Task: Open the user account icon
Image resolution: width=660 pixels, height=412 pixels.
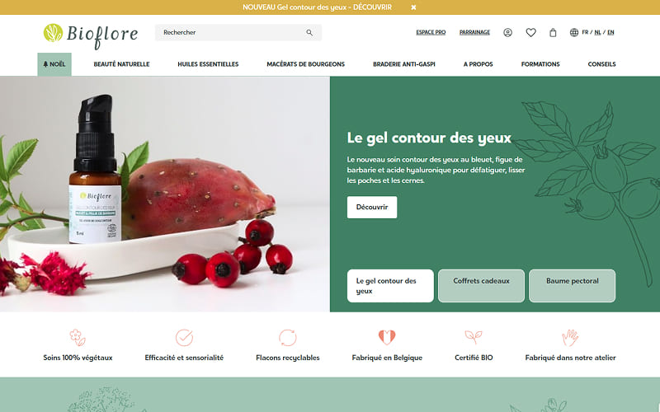Action: pos(507,32)
